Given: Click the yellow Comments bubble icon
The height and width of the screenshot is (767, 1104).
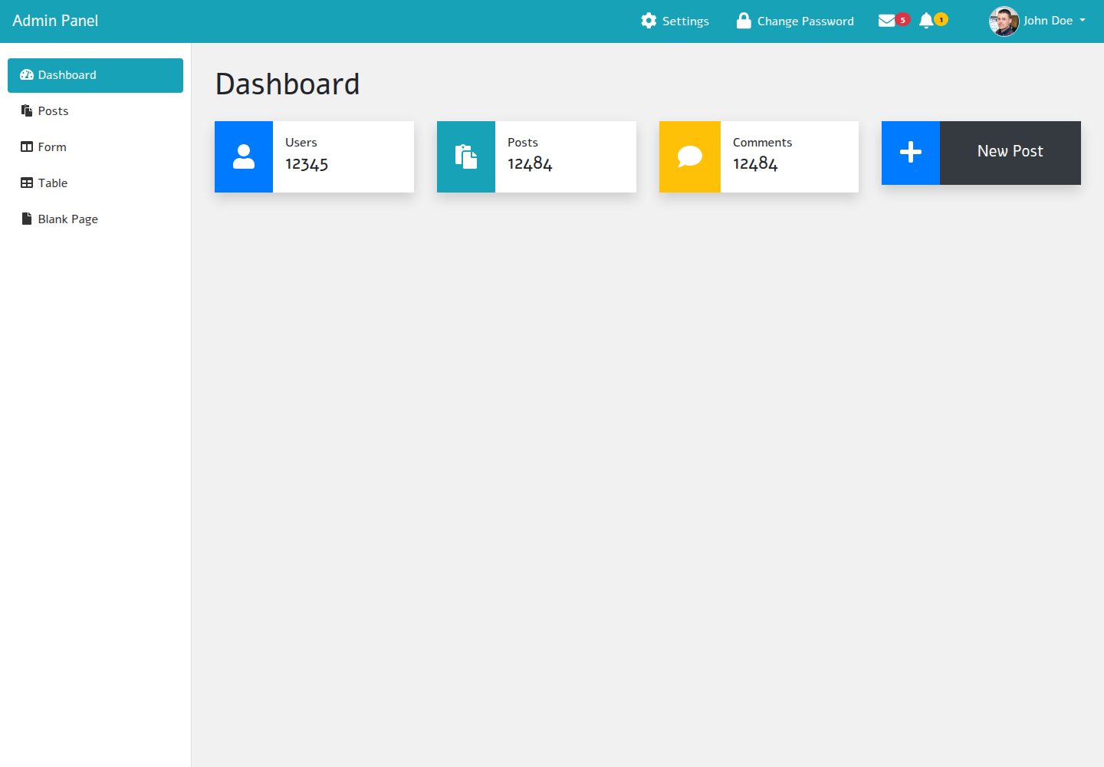Looking at the screenshot, I should coord(690,156).
